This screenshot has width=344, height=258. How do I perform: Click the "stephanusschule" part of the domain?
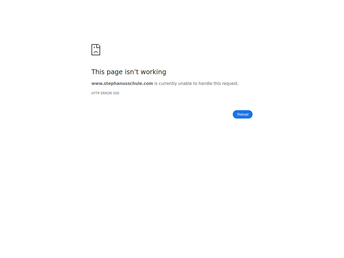tap(123, 84)
